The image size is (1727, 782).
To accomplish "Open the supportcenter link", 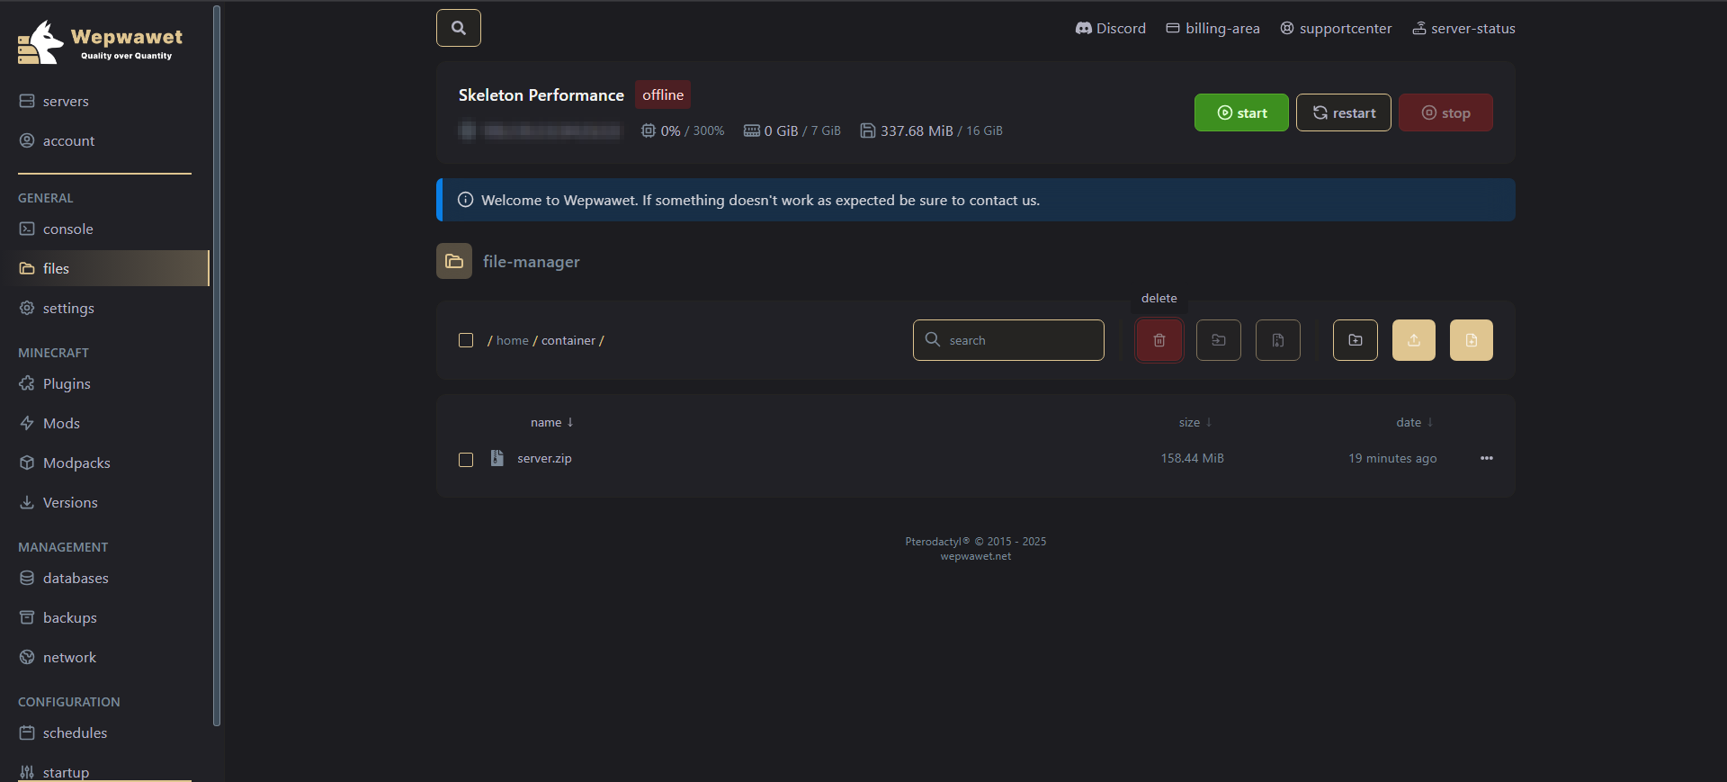I will [x=1336, y=29].
